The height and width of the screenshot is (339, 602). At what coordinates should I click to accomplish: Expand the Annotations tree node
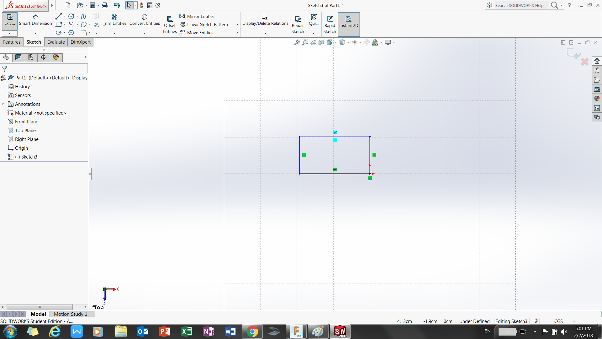click(x=3, y=104)
